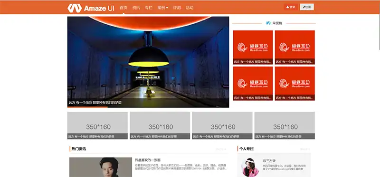Open the 350*160 placeholder card nearest the 荣誉榜 column
380x177 pixels.
click(x=285, y=126)
